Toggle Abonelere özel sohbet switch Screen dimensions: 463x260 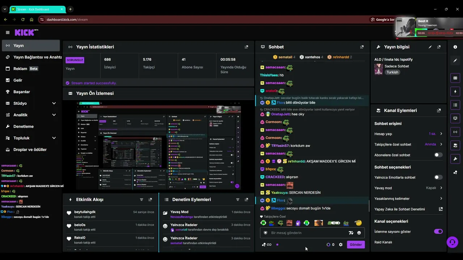[438, 155]
